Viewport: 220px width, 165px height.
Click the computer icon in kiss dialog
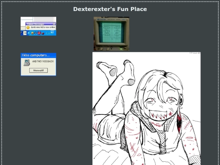click(26, 63)
